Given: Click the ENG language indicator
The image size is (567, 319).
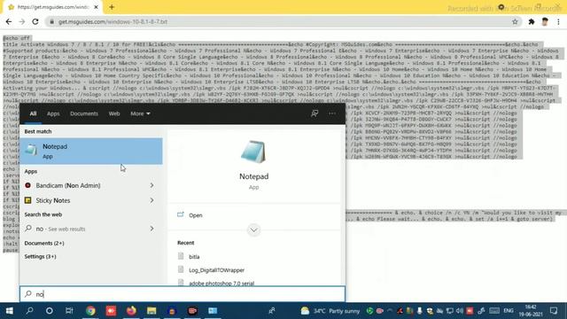Looking at the screenshot, I should point(509,311).
